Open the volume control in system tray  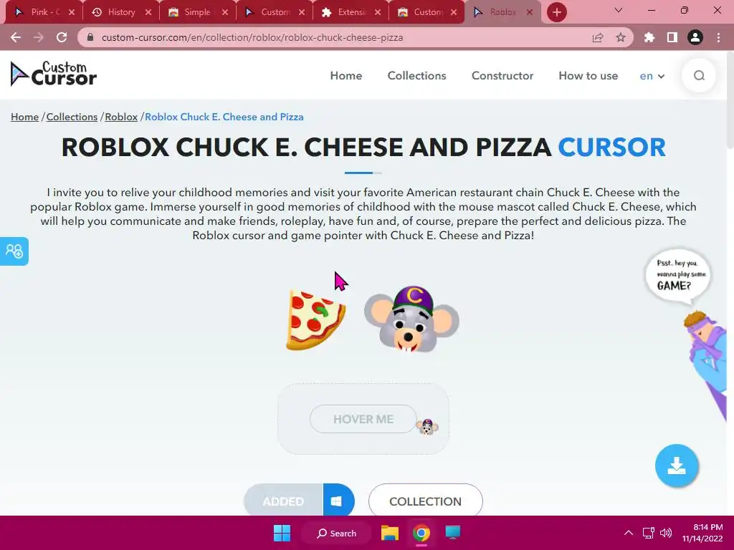coord(666,533)
